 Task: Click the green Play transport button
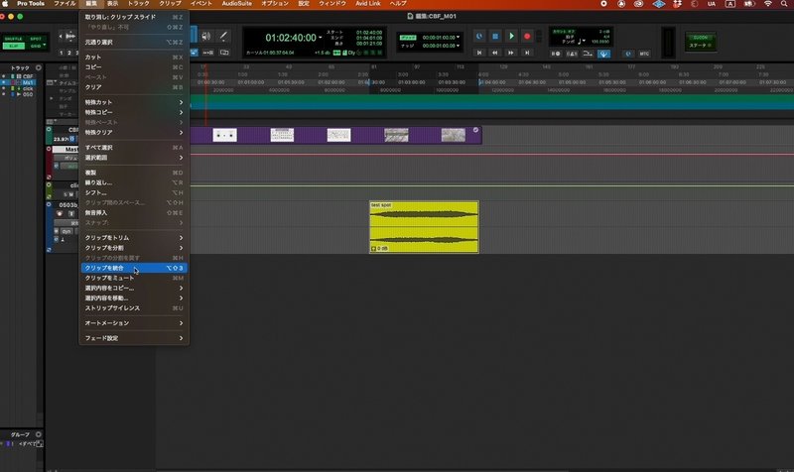tap(511, 36)
